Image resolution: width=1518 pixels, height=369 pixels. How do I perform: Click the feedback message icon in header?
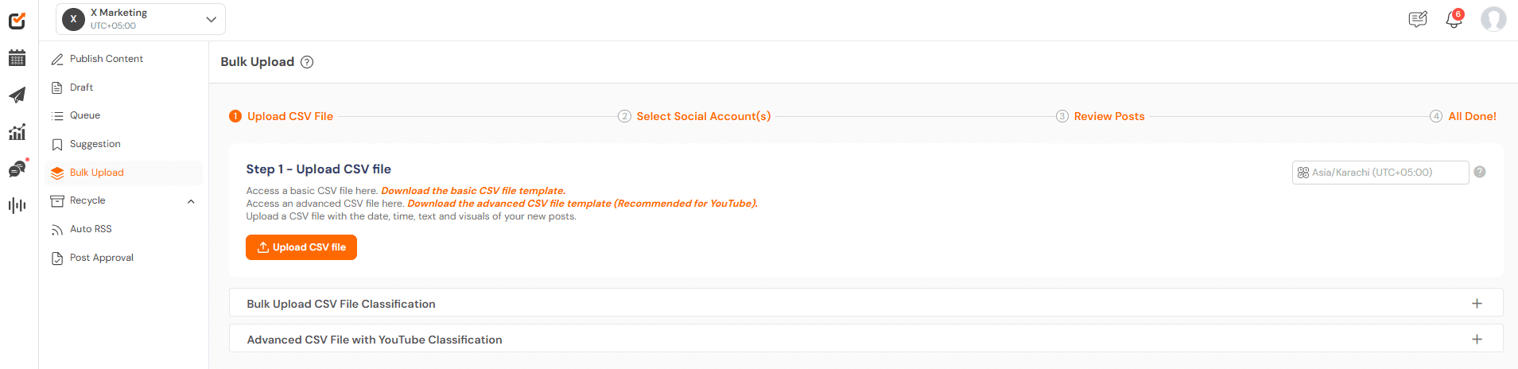tap(1417, 19)
